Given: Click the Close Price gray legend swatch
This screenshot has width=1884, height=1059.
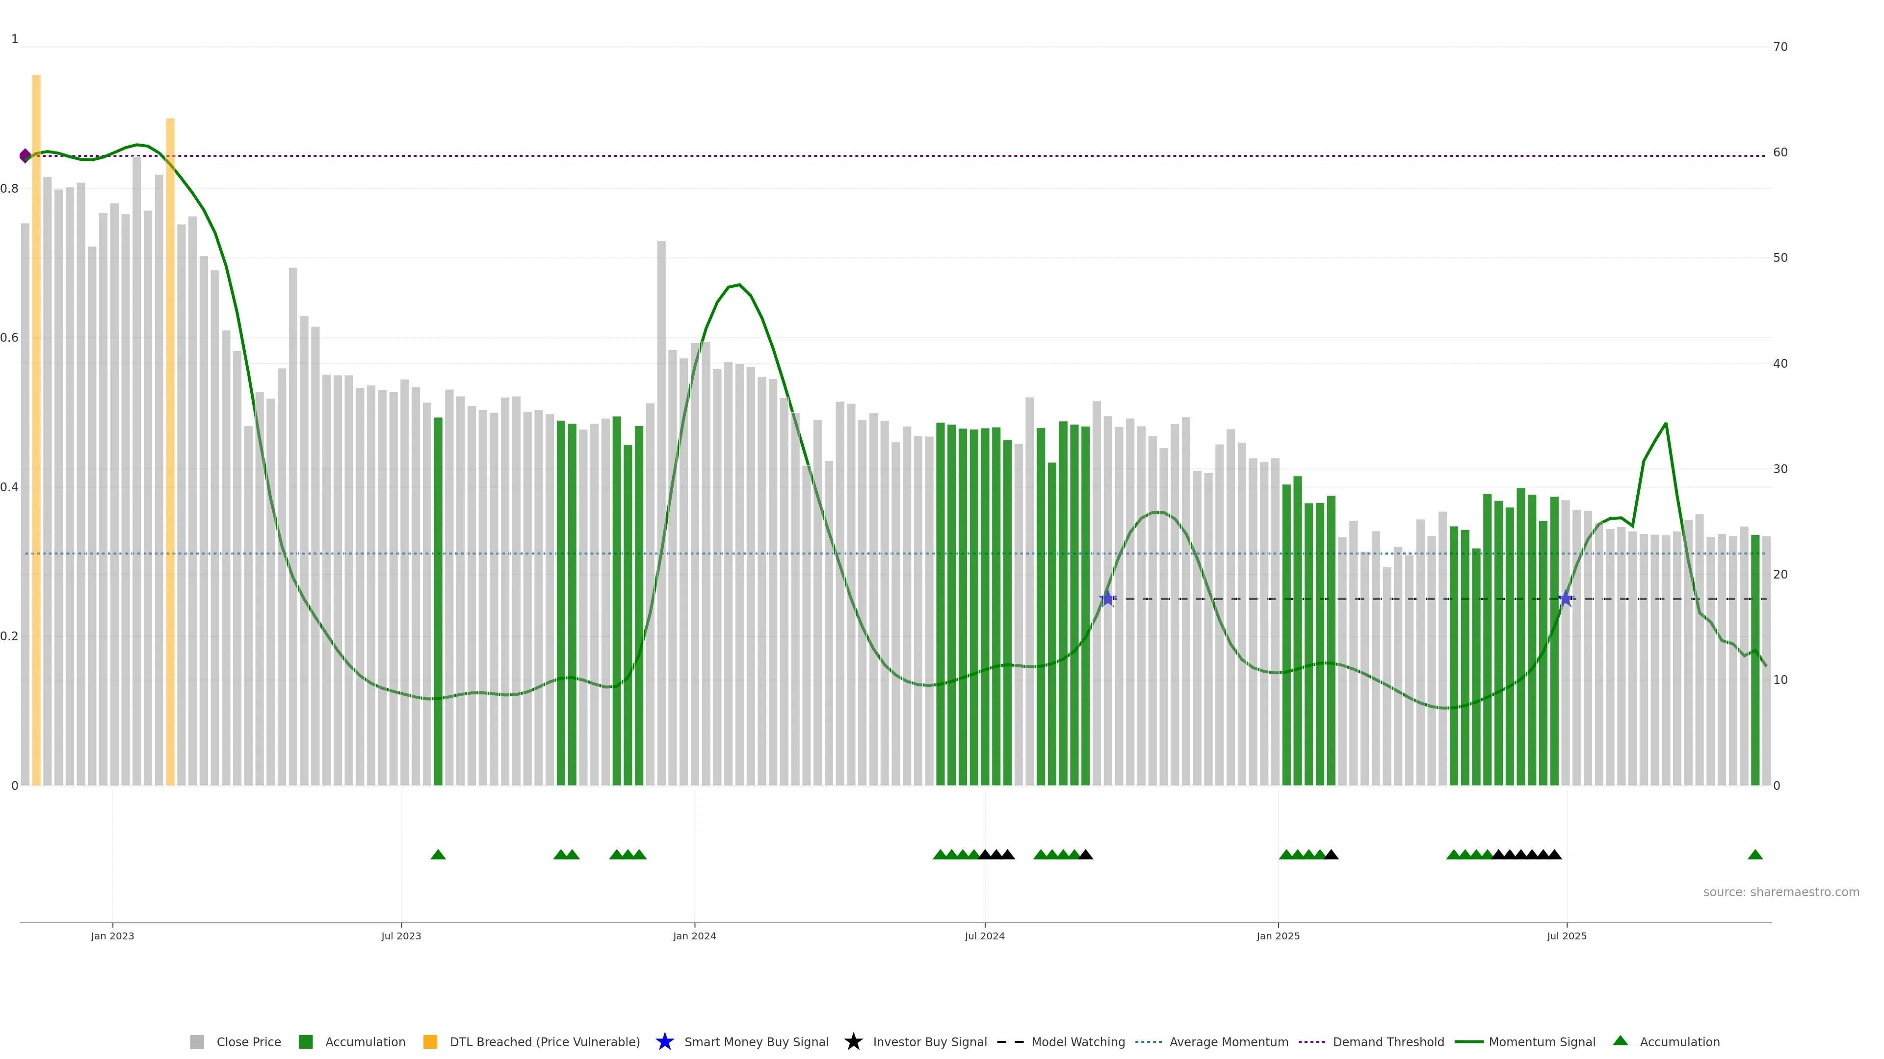Looking at the screenshot, I should pos(197,1041).
